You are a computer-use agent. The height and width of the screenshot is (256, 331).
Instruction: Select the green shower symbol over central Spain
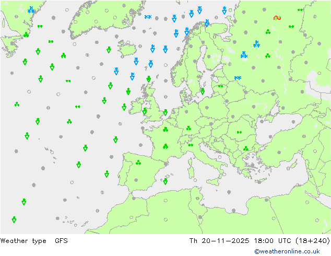tap(138, 162)
